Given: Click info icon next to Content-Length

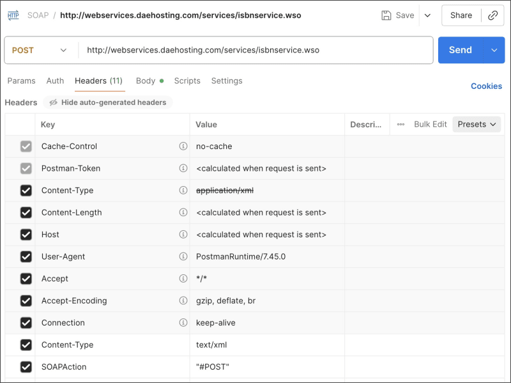Looking at the screenshot, I should [183, 212].
